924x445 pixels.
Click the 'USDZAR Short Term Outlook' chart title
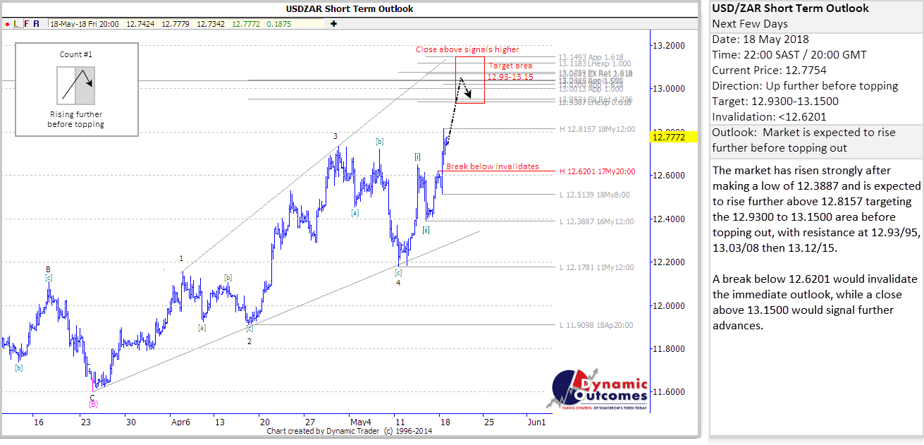350,9
